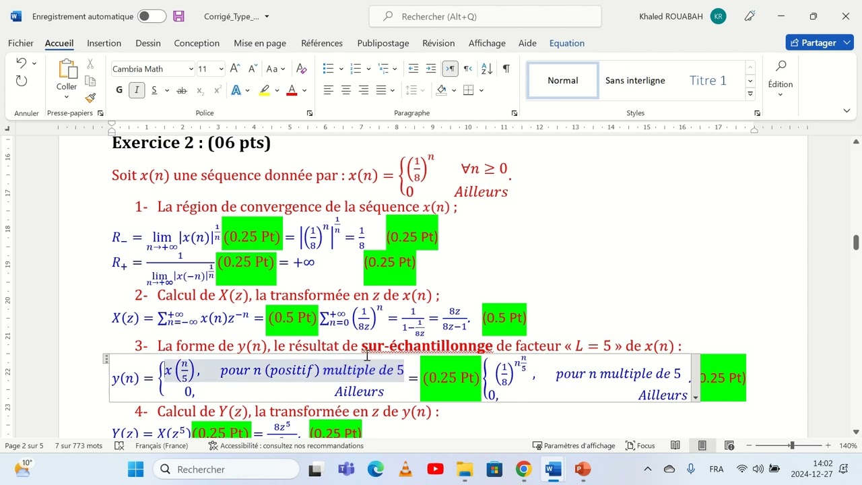Screen dimensions: 862x485
Task: Open the font name dropdown (Cambria Math)
Action: (191, 69)
